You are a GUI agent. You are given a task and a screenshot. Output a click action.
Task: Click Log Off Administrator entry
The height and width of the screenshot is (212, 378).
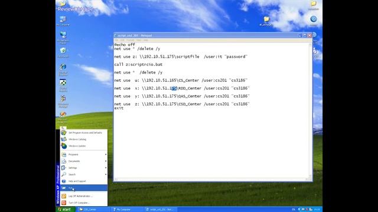(x=84, y=196)
